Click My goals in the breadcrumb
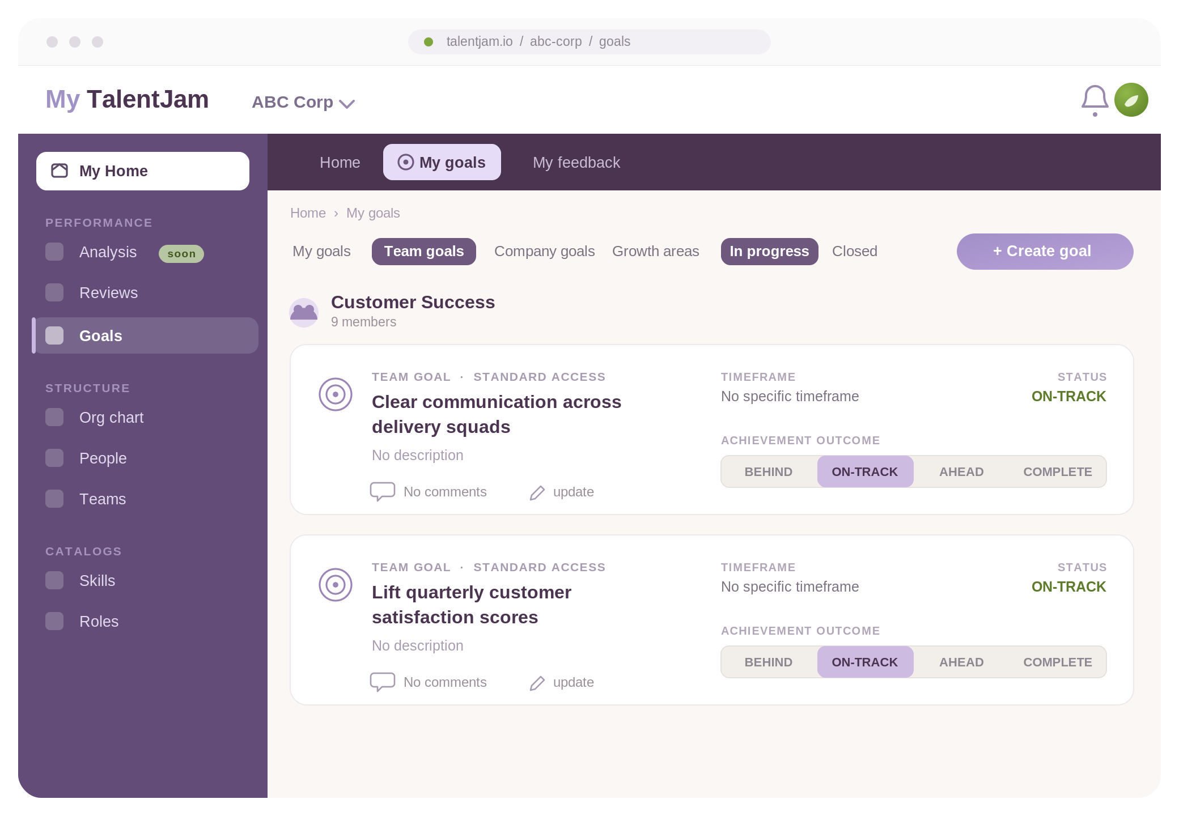The width and height of the screenshot is (1179, 816). 373,213
